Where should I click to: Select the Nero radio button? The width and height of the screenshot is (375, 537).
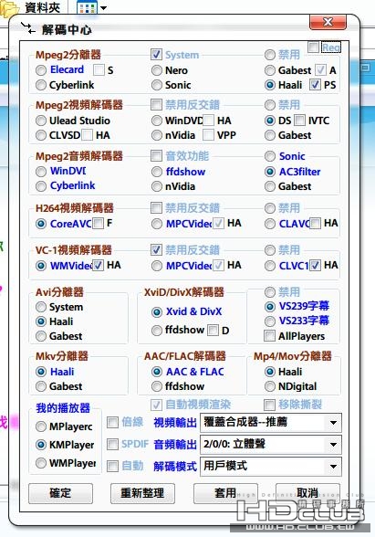click(157, 70)
